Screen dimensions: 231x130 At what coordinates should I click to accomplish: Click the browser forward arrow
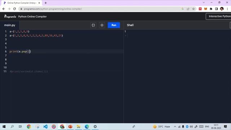9,9
